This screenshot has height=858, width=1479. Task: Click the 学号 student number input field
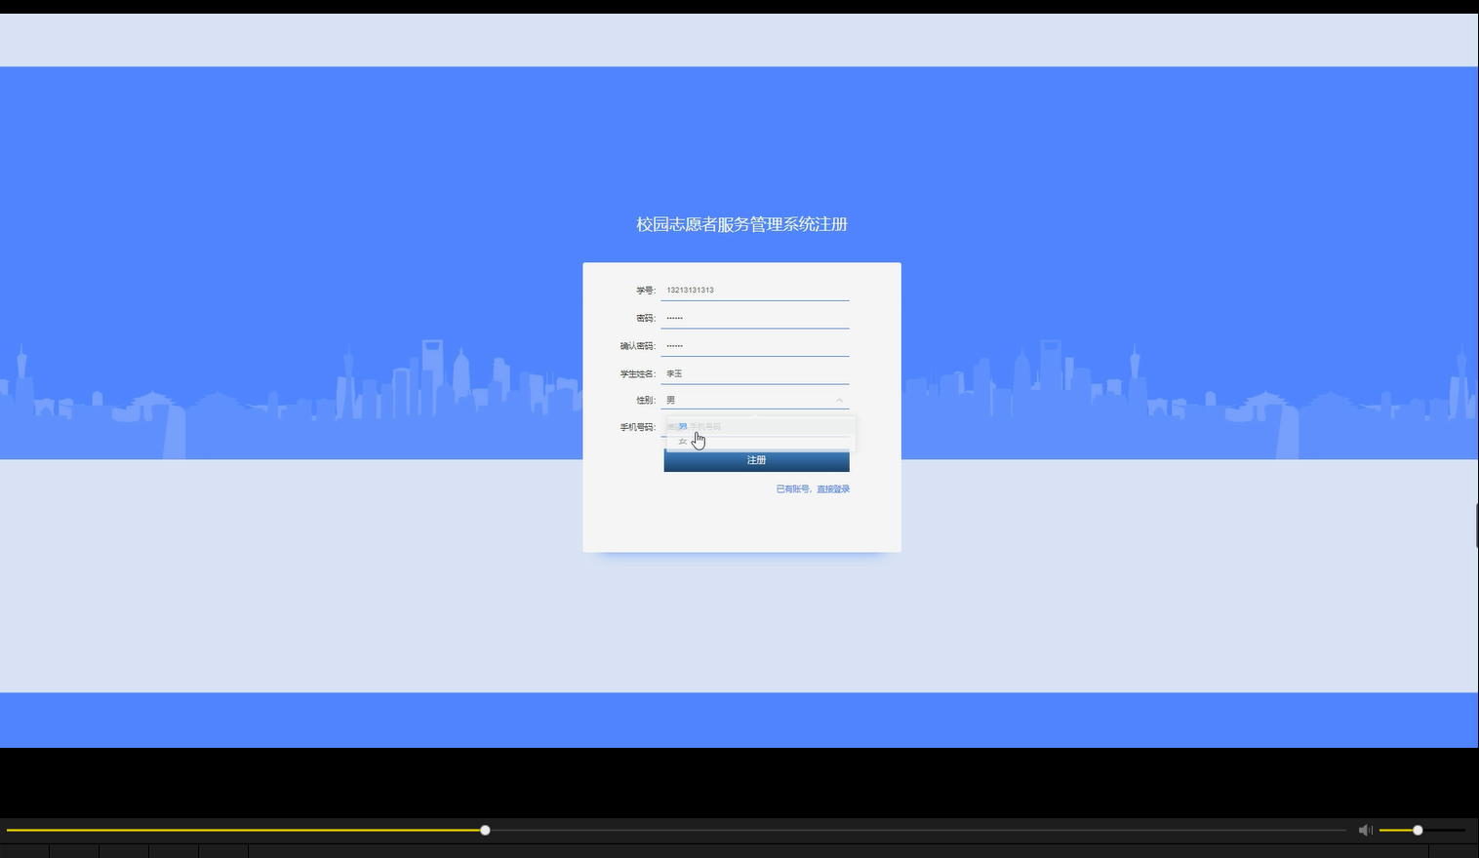tap(755, 290)
